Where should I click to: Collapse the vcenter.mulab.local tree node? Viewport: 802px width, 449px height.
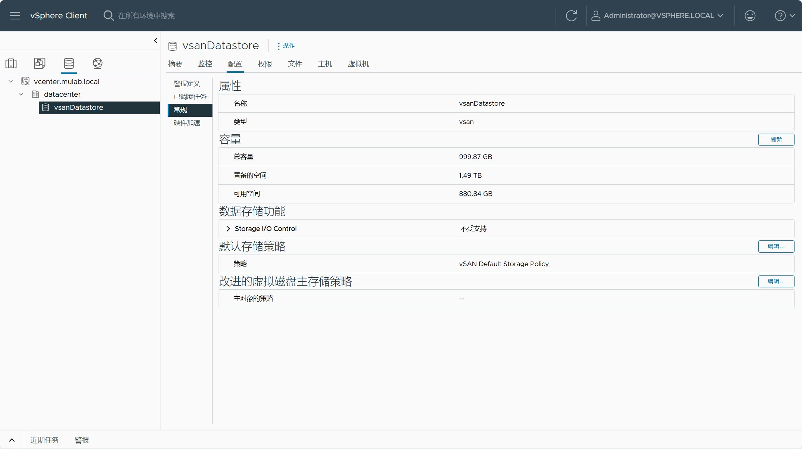coord(11,81)
